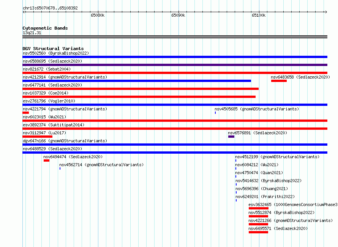Select the blue bar under dgv647n166

[x=175, y=145]
